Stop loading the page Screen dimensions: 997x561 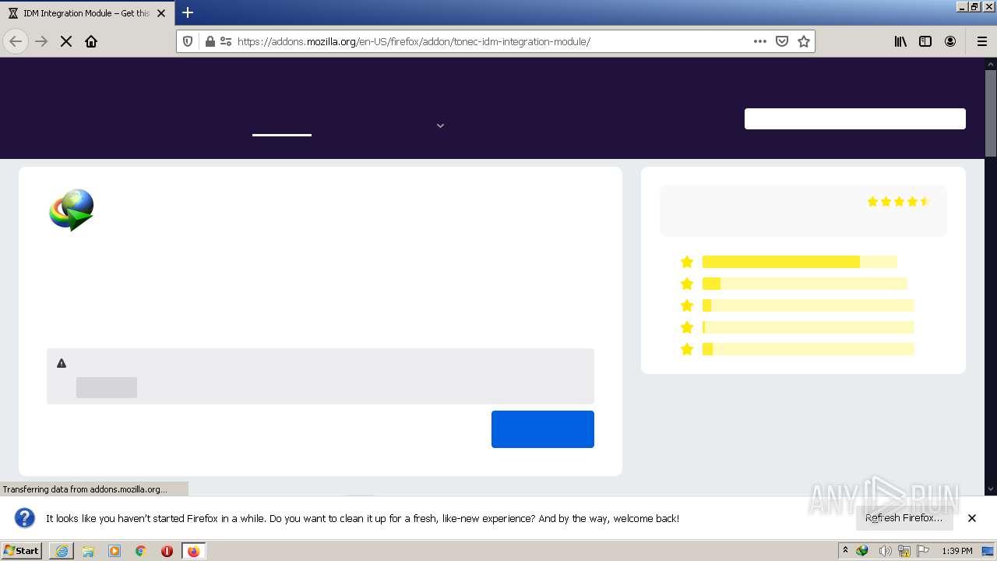click(66, 41)
